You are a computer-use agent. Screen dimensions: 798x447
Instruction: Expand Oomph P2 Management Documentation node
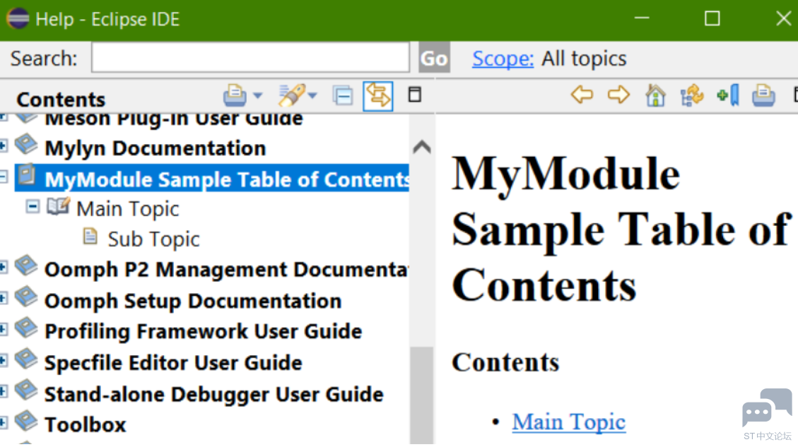click(x=3, y=267)
